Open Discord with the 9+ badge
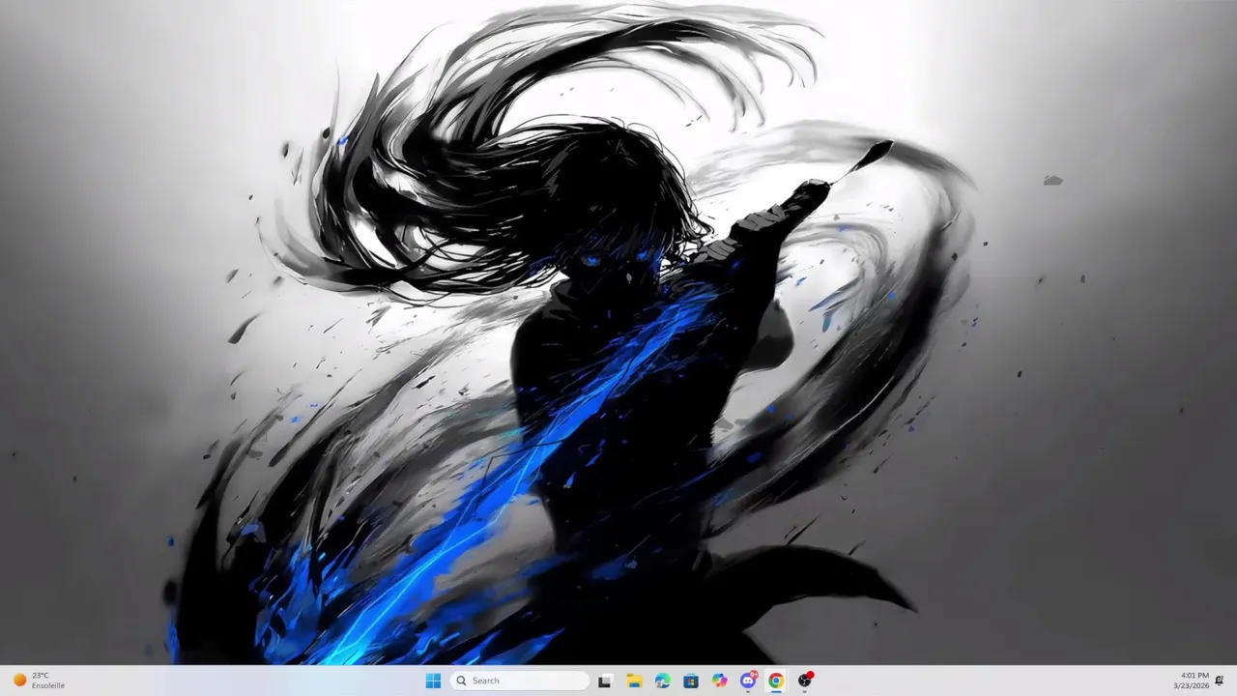This screenshot has height=696, width=1237. click(748, 681)
